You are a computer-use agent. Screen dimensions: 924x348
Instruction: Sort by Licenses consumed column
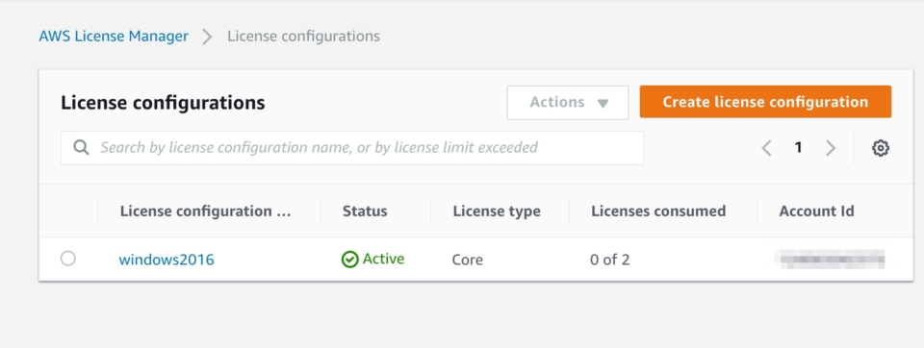pos(658,211)
